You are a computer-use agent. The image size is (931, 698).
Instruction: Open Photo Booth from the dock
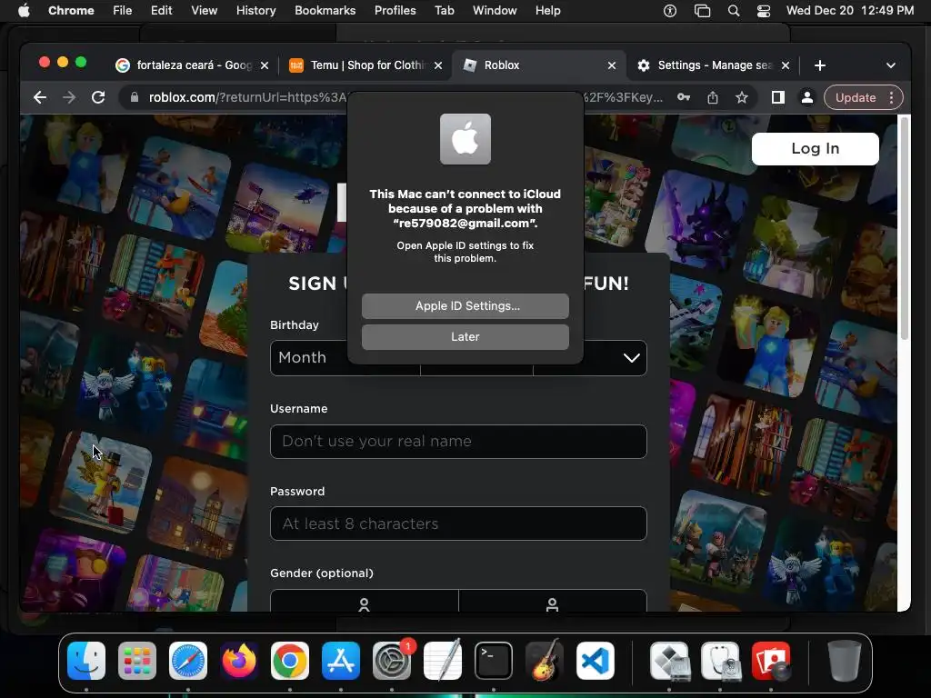771,661
